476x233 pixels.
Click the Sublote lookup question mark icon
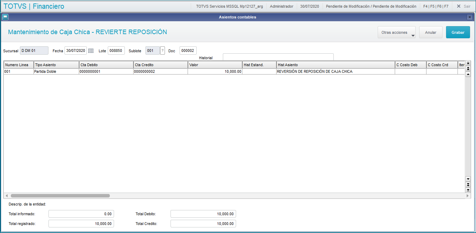(163, 51)
